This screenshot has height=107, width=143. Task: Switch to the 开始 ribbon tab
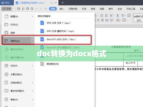click(x=53, y=9)
